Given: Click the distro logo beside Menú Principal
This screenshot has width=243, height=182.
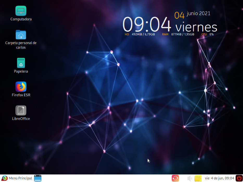Looking at the screenshot, I should click(x=5, y=178).
